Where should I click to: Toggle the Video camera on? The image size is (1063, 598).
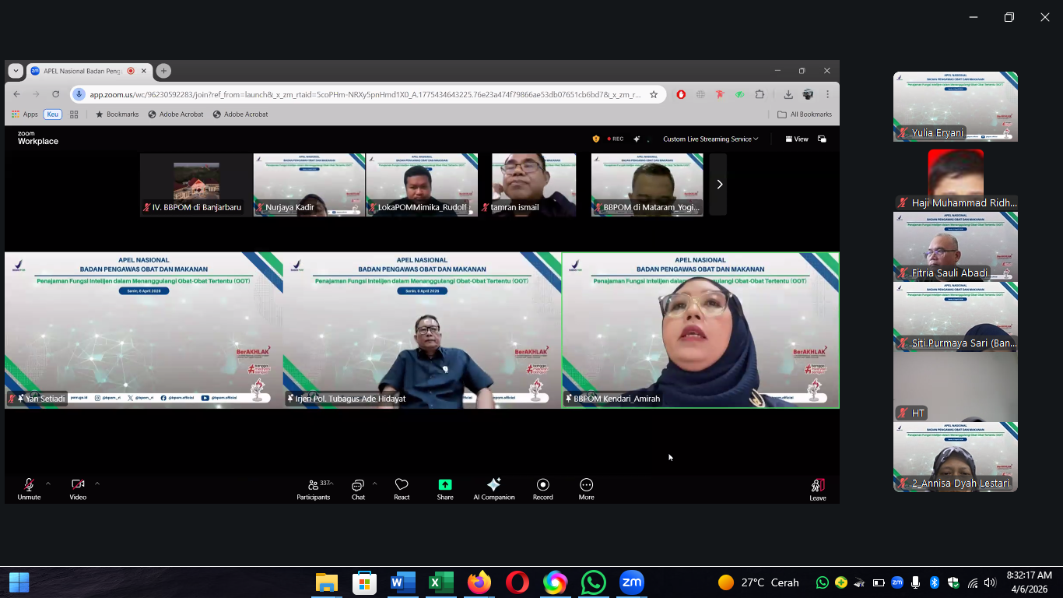[78, 488]
